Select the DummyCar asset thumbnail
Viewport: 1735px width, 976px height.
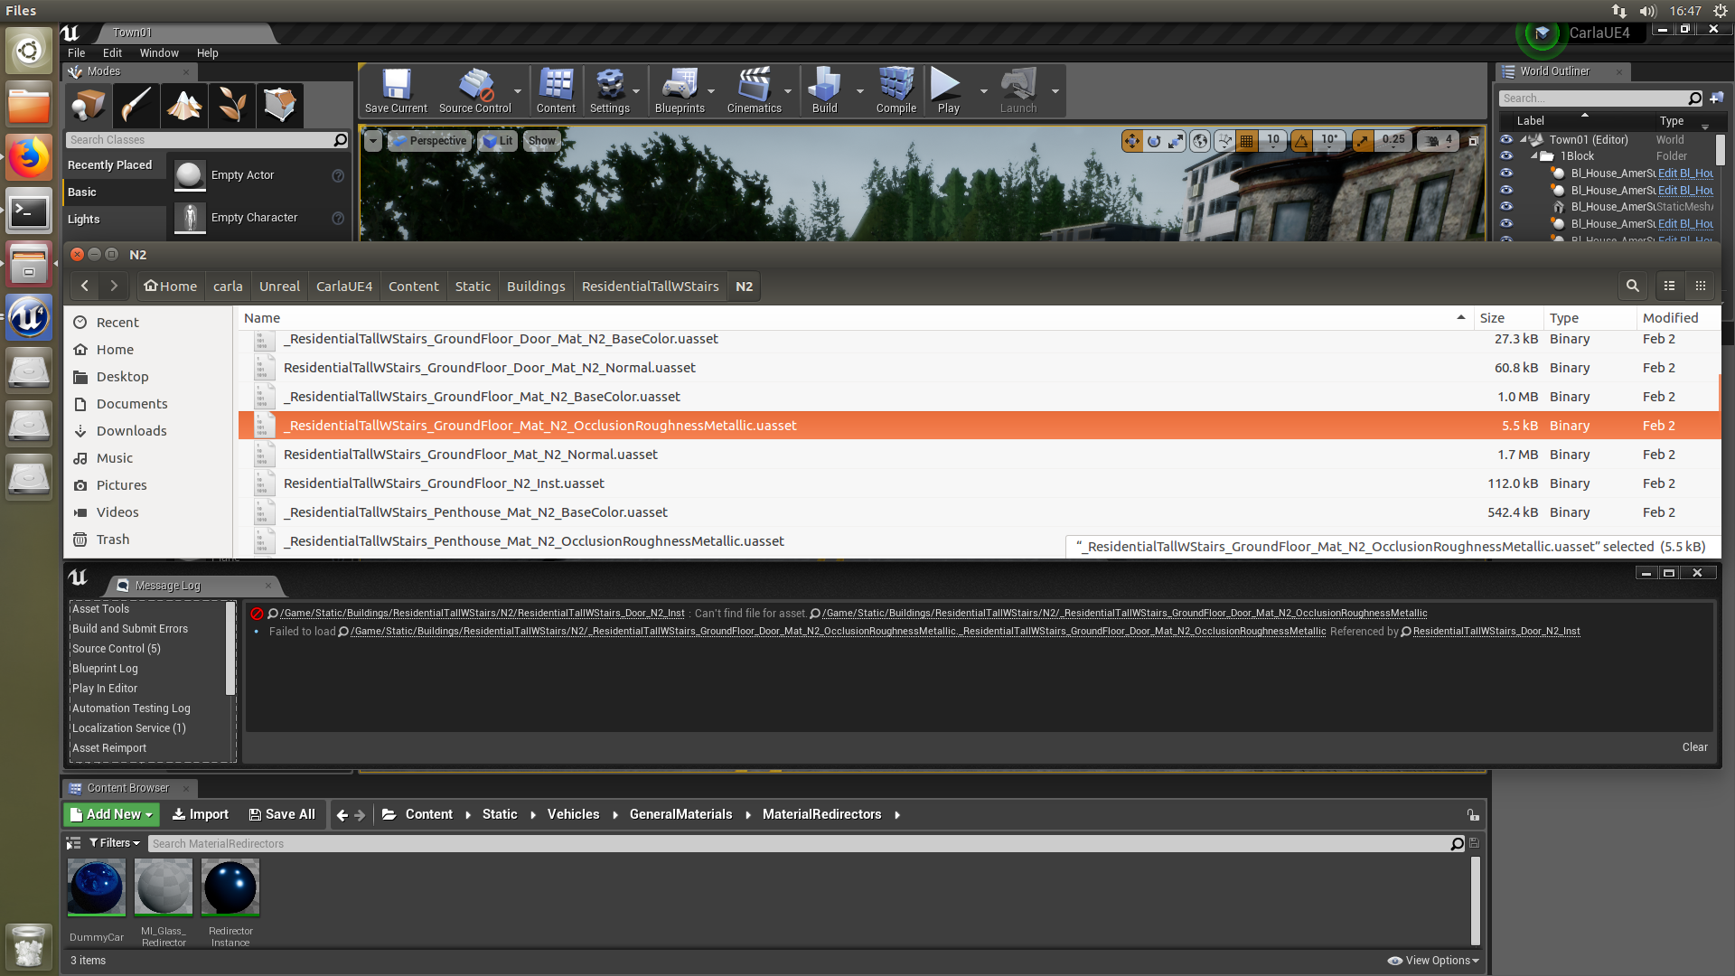[96, 887]
